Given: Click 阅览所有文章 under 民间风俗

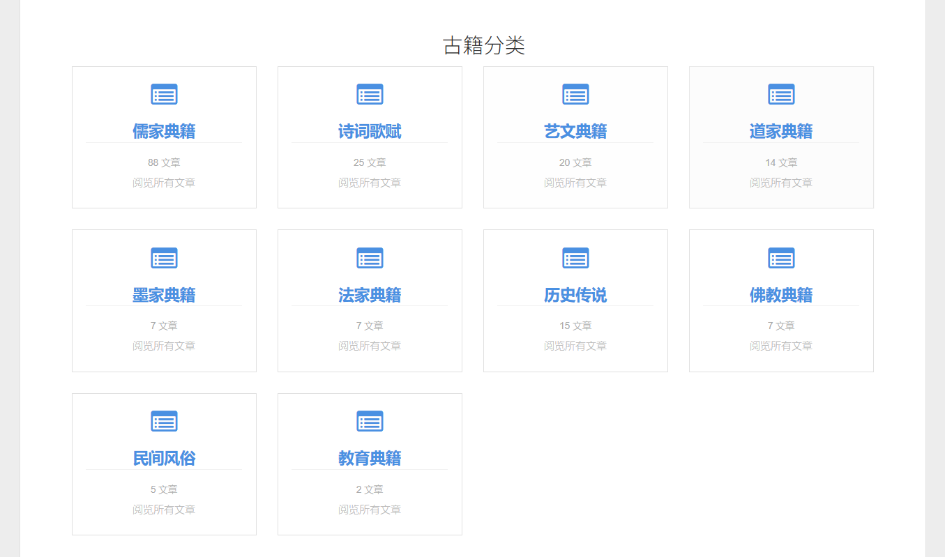Looking at the screenshot, I should (x=164, y=510).
